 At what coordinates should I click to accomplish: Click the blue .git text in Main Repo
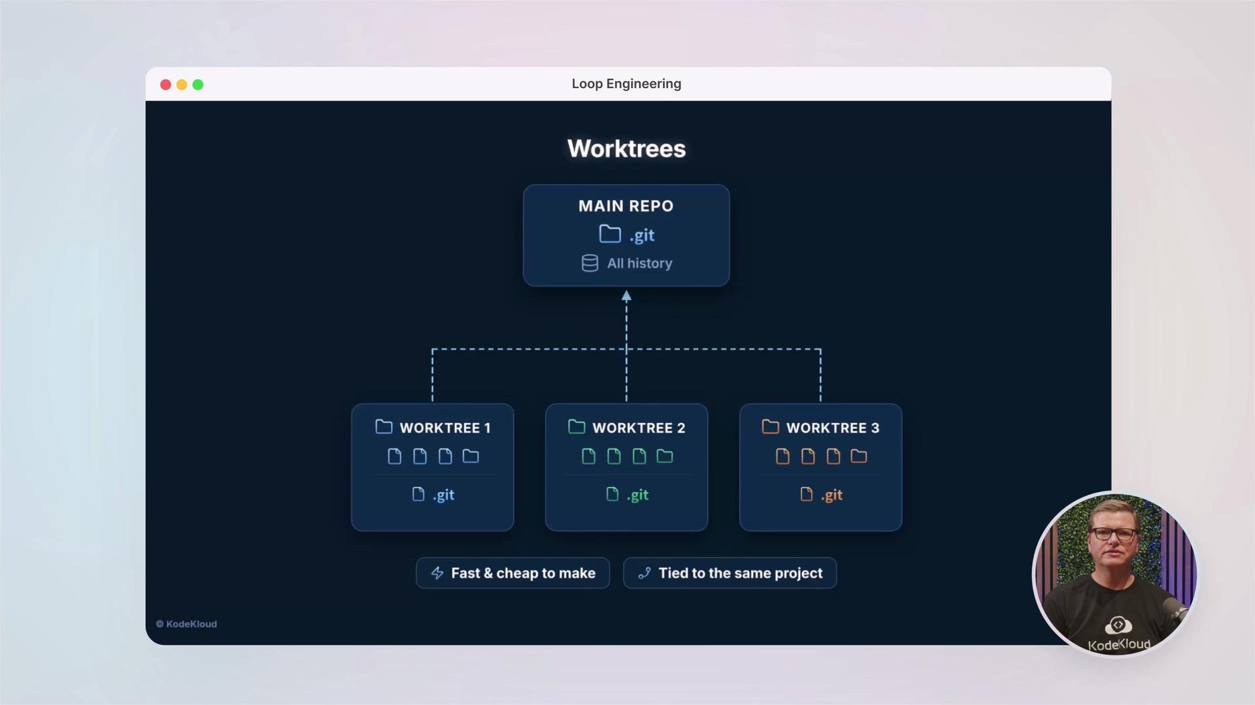pyautogui.click(x=642, y=235)
